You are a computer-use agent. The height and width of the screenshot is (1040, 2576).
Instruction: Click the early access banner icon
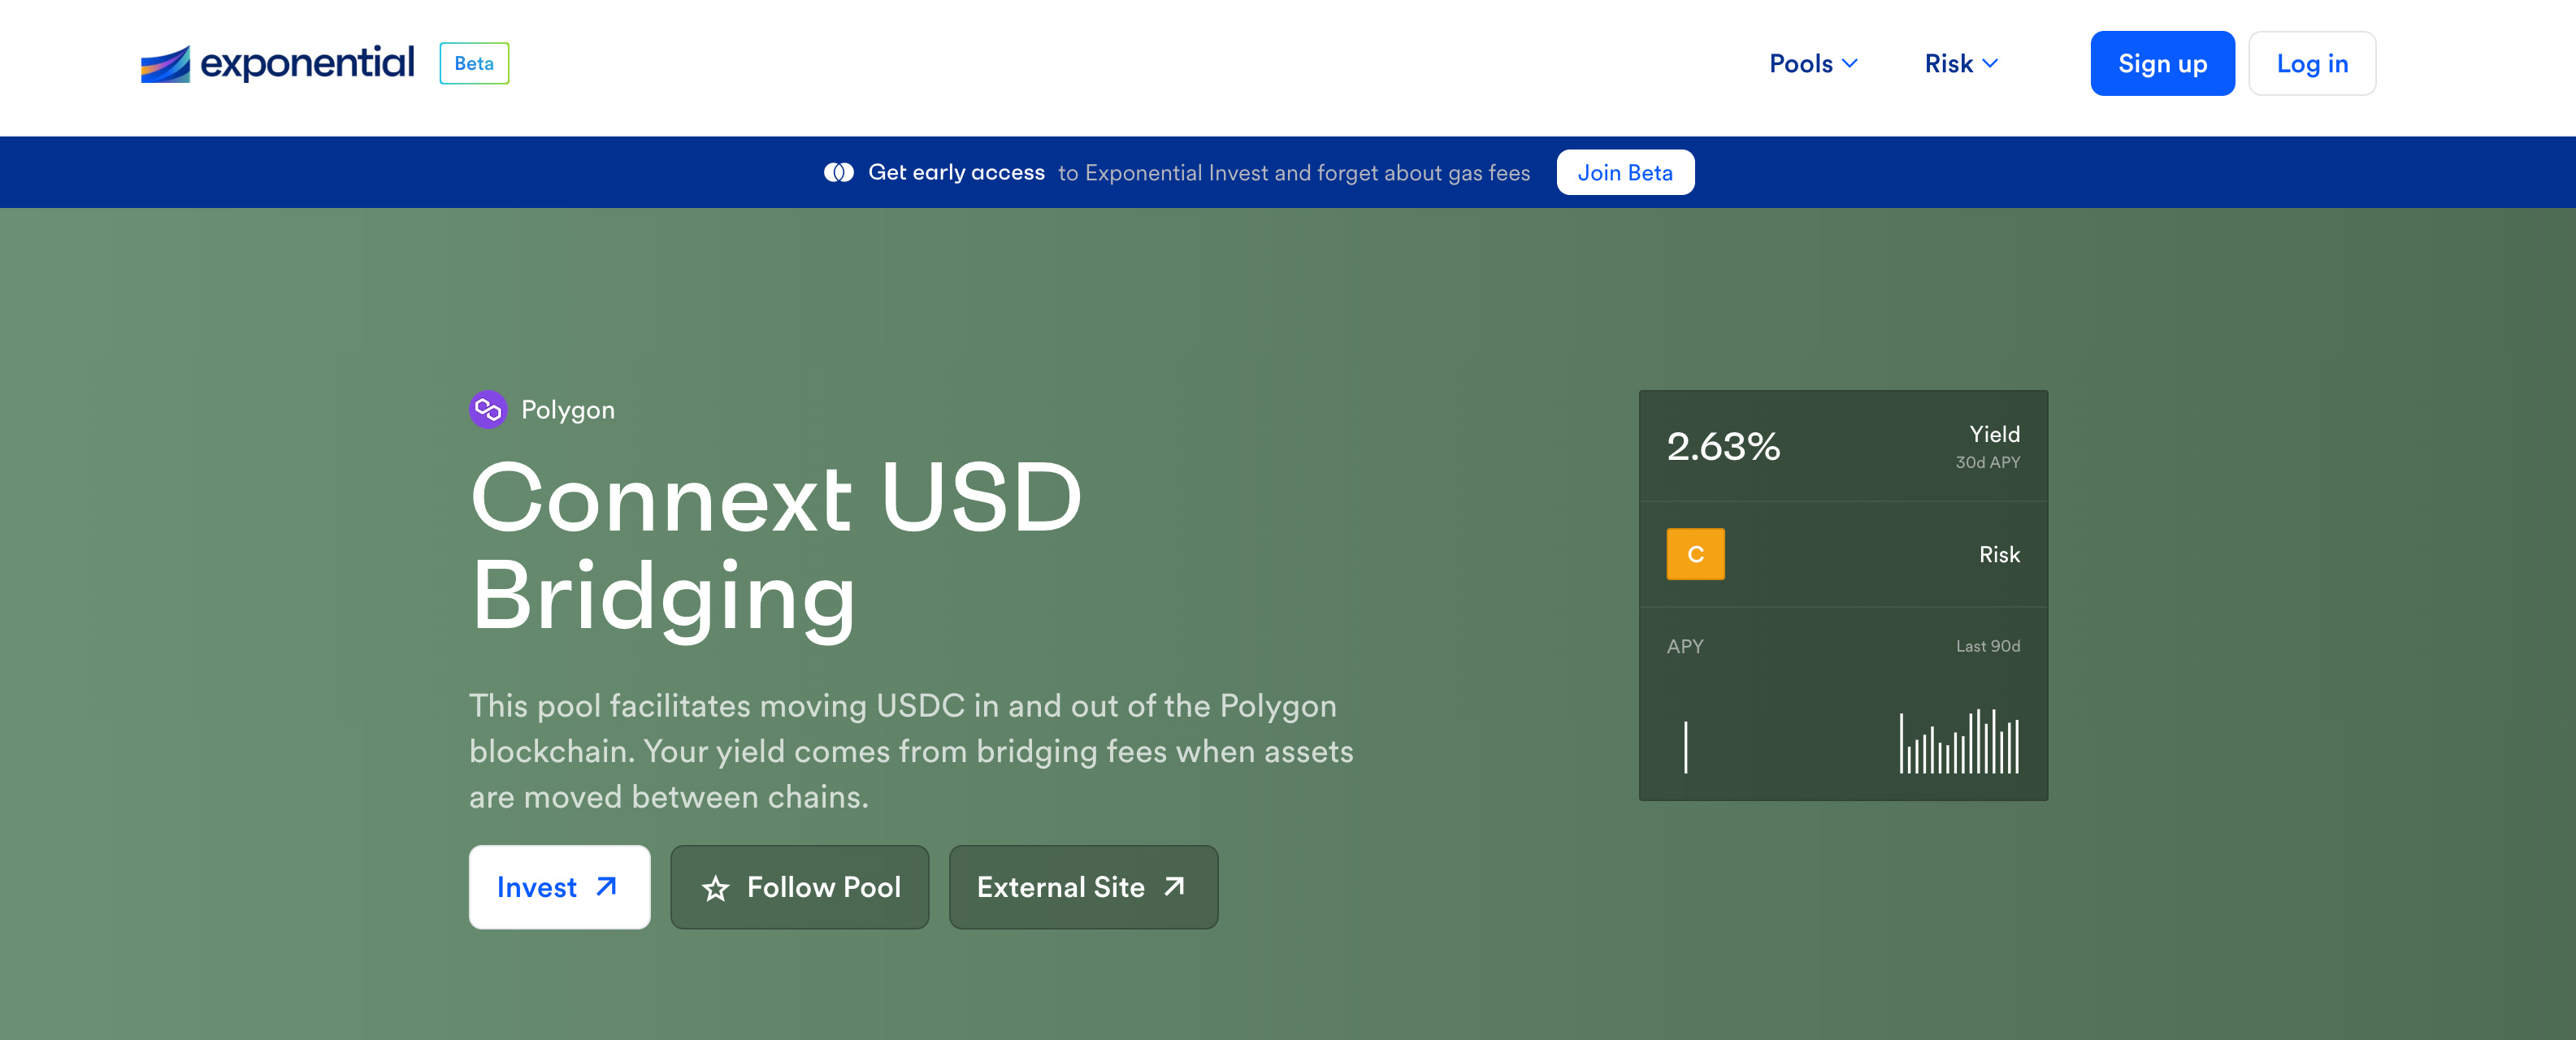838,173
